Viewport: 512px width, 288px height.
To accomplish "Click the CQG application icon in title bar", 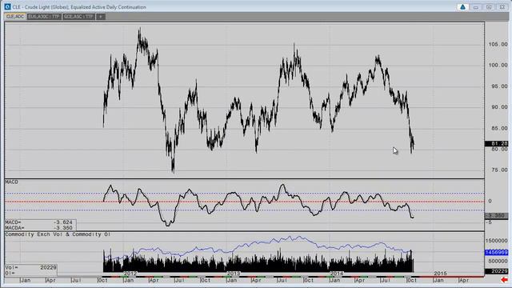I will pos(7,7).
